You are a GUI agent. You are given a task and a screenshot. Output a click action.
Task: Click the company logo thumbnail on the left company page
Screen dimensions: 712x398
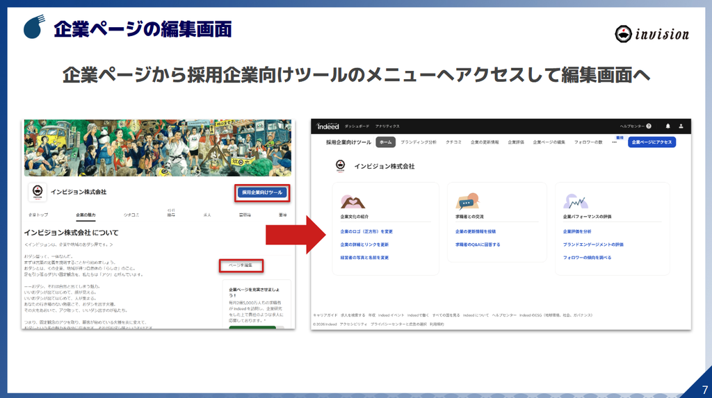[38, 192]
